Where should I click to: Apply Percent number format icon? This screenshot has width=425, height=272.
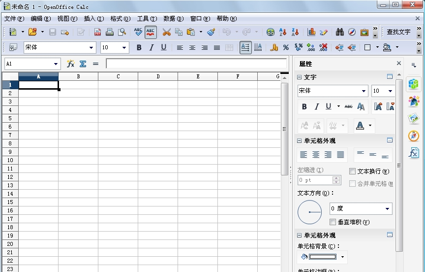pyautogui.click(x=286, y=47)
